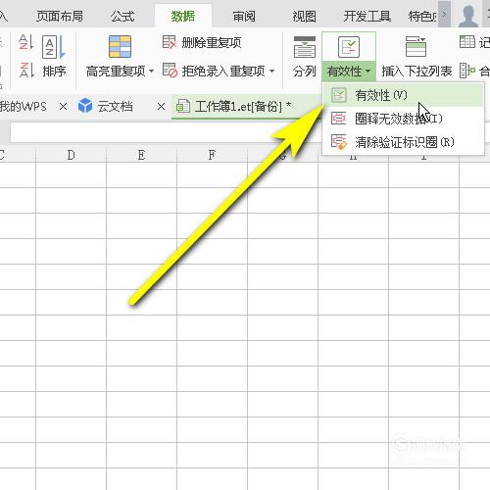Close the 云文档 tab
The width and height of the screenshot is (490, 490).
pos(161,107)
